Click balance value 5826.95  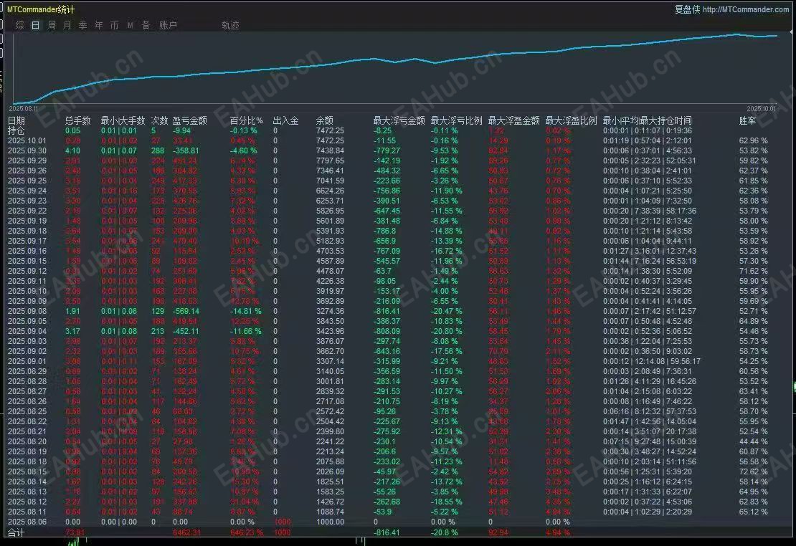(x=330, y=211)
